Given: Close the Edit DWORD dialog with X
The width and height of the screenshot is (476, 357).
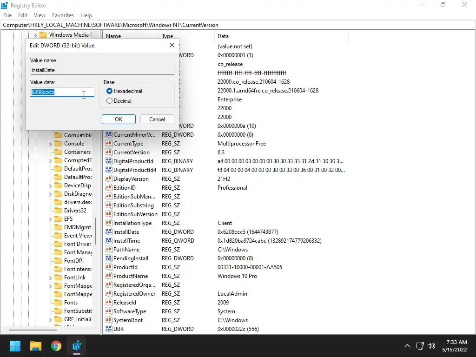Looking at the screenshot, I should pos(172,45).
